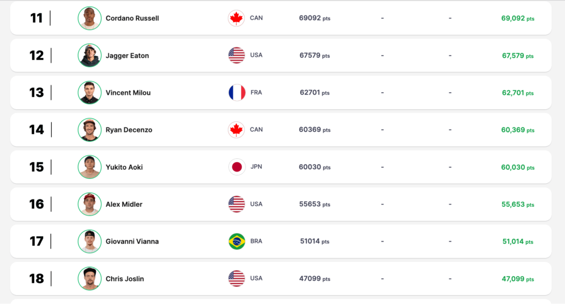
Task: Open Chris Joslin's profile photo
Action: tap(89, 279)
